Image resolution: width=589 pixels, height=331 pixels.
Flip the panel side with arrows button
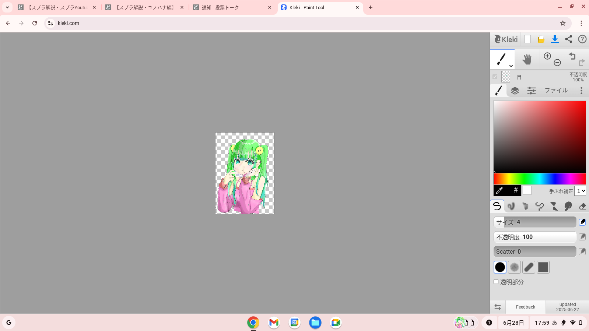[498, 307]
